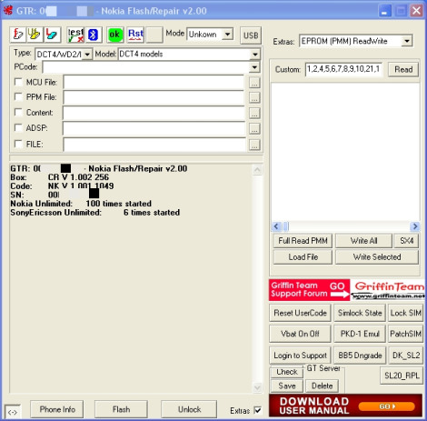Click Simlock State button
Screen dimensions: 427x421
360,313
